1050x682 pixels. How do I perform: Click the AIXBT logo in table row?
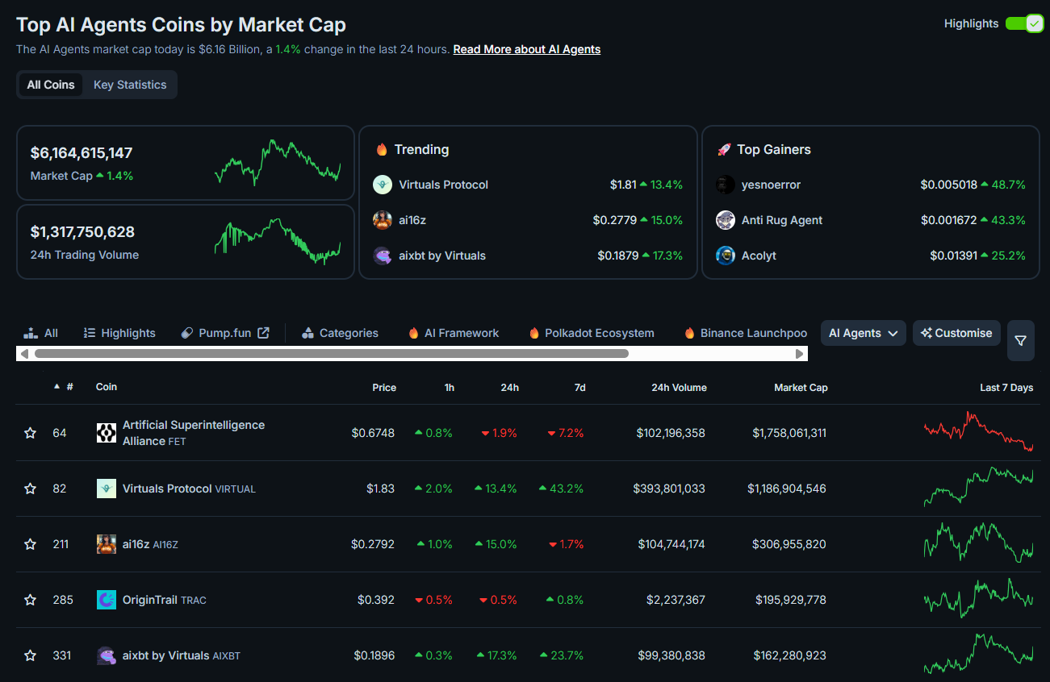(x=107, y=655)
